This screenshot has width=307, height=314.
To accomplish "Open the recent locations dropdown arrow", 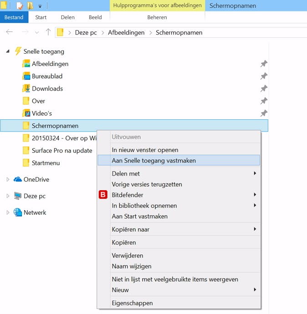I will 37,32.
